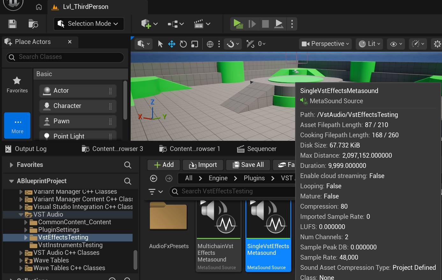This screenshot has height=280, width=442.
Task: Open the Perspective view dropdown
Action: [325, 44]
